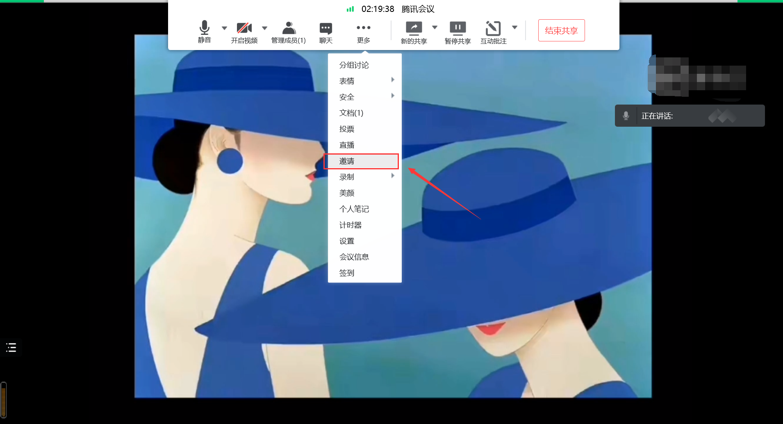Click 签到 at menu bottom

pos(364,273)
